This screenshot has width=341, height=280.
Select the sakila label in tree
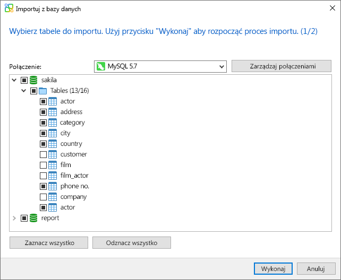click(49, 80)
